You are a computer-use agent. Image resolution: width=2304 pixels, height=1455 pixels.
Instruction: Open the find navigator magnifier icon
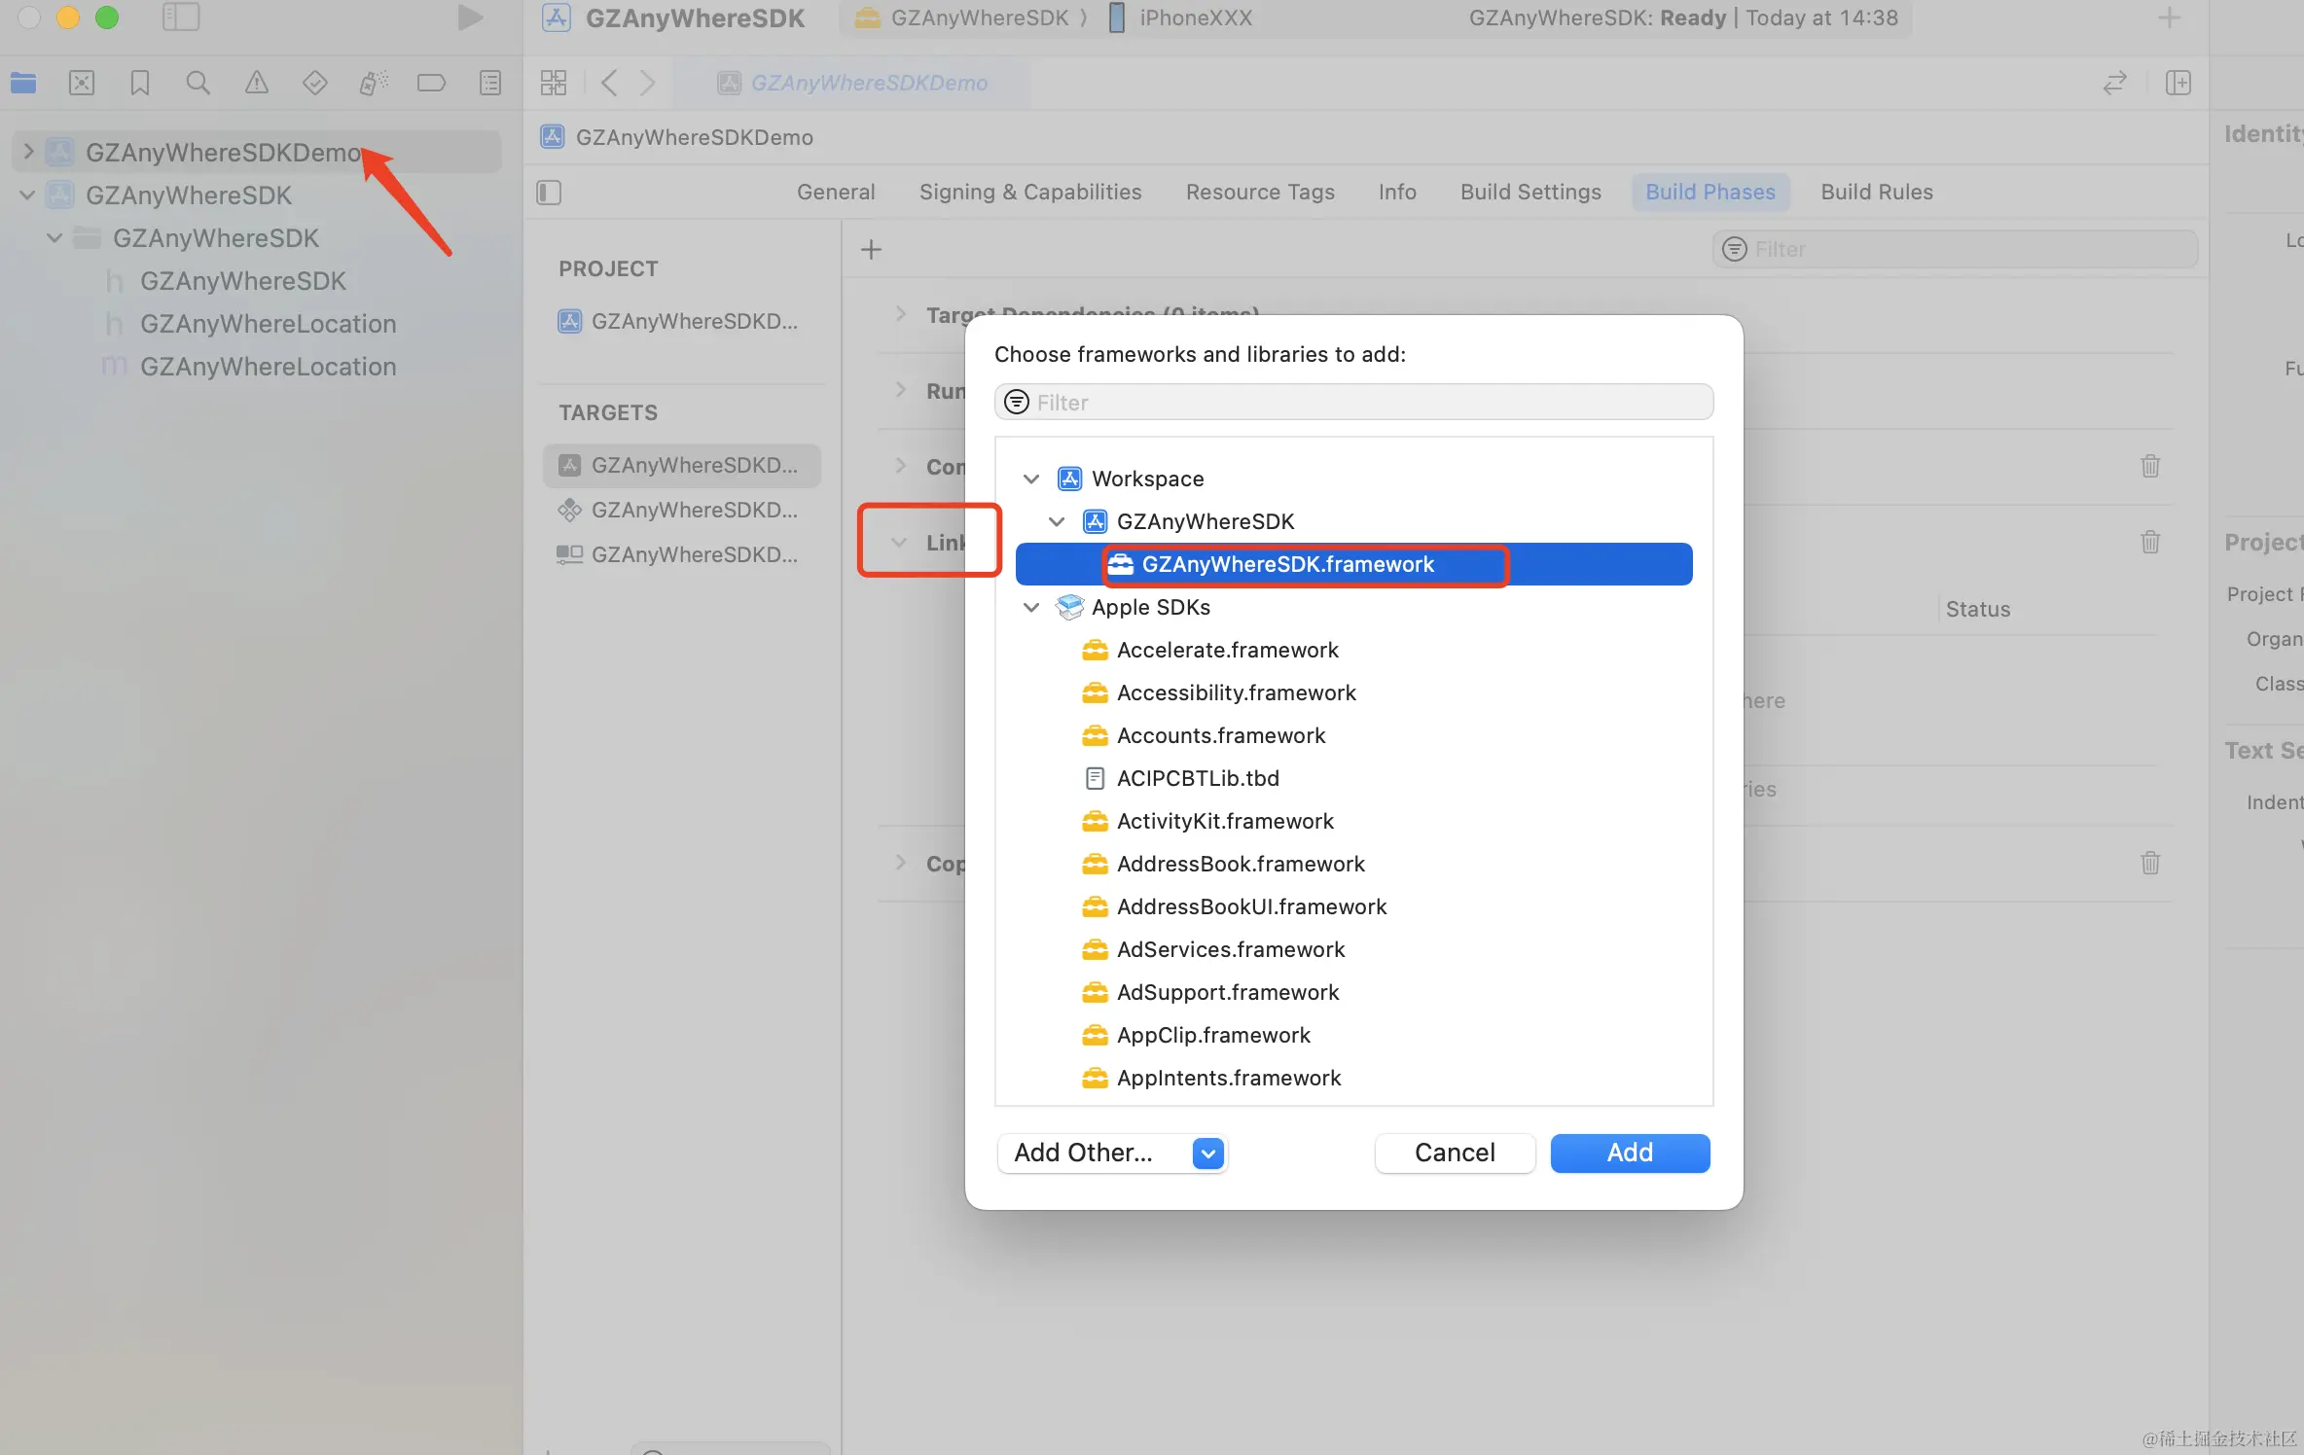click(x=198, y=84)
